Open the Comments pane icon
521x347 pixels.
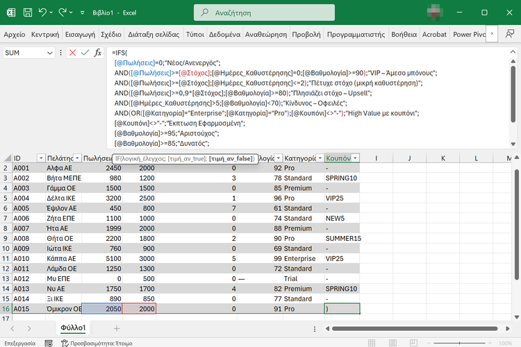point(508,33)
